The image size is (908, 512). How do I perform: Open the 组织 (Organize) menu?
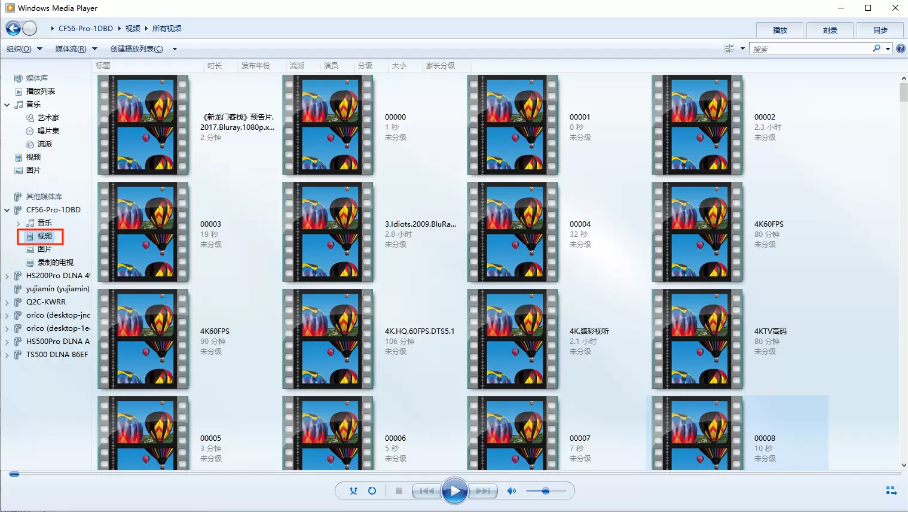point(24,49)
